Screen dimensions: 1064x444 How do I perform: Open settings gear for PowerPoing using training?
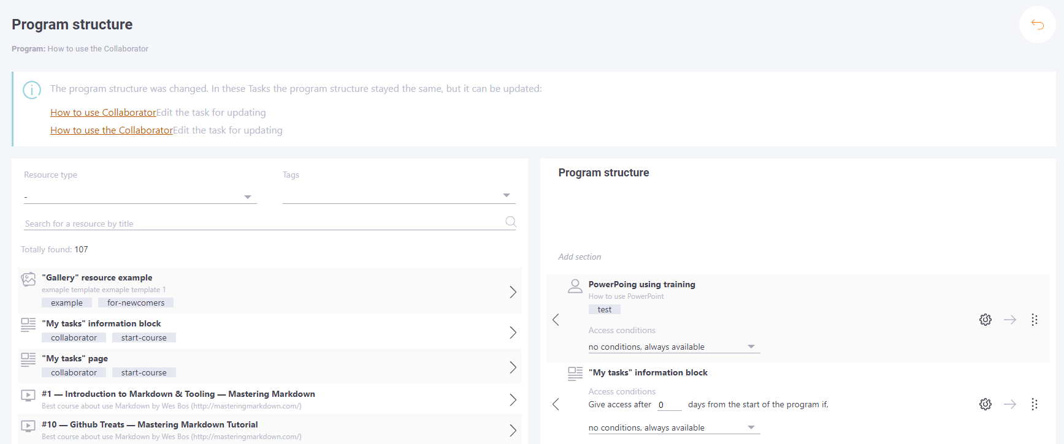pos(986,320)
